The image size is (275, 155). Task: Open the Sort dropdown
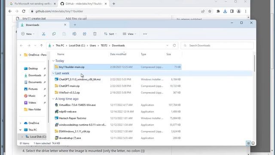pyautogui.click(x=110, y=34)
